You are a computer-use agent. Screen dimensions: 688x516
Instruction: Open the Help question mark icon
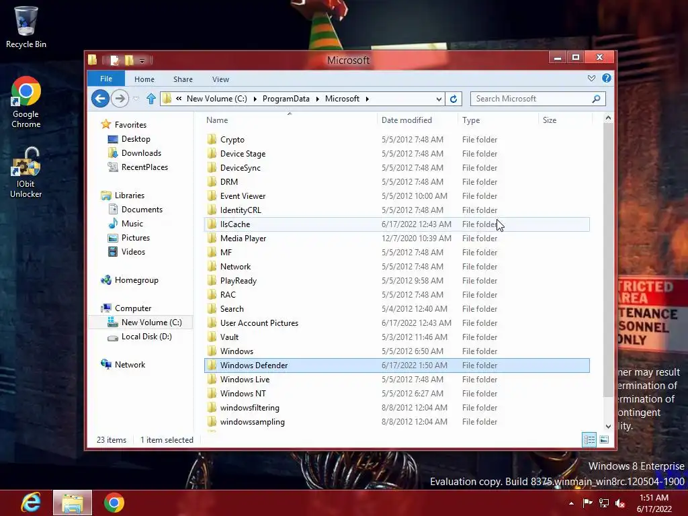click(x=607, y=78)
